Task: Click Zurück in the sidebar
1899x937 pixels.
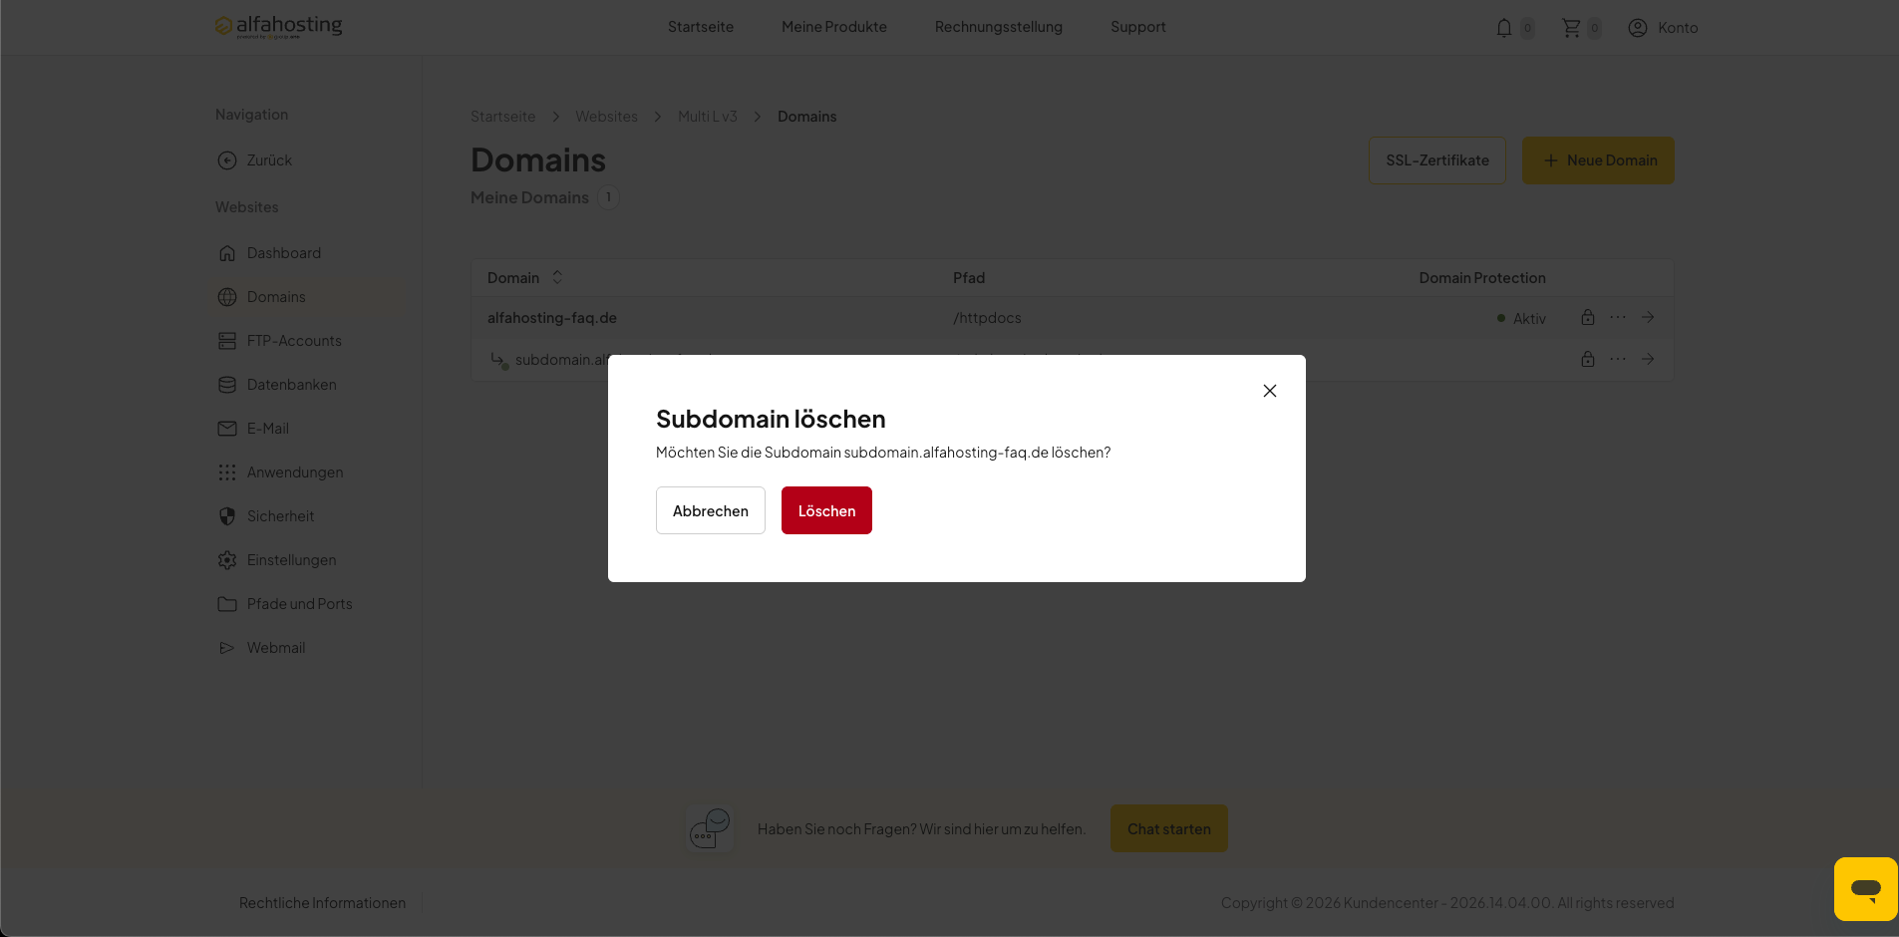Action: (255, 160)
